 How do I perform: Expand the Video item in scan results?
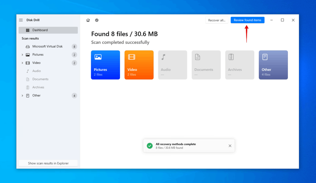(x=22, y=63)
